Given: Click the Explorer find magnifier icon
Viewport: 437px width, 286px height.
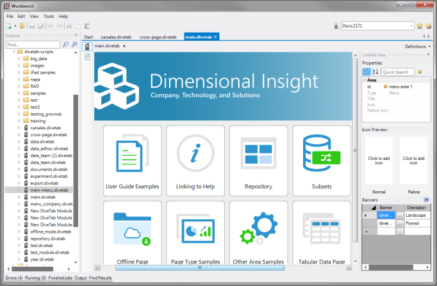Looking at the screenshot, I should coord(66,44).
